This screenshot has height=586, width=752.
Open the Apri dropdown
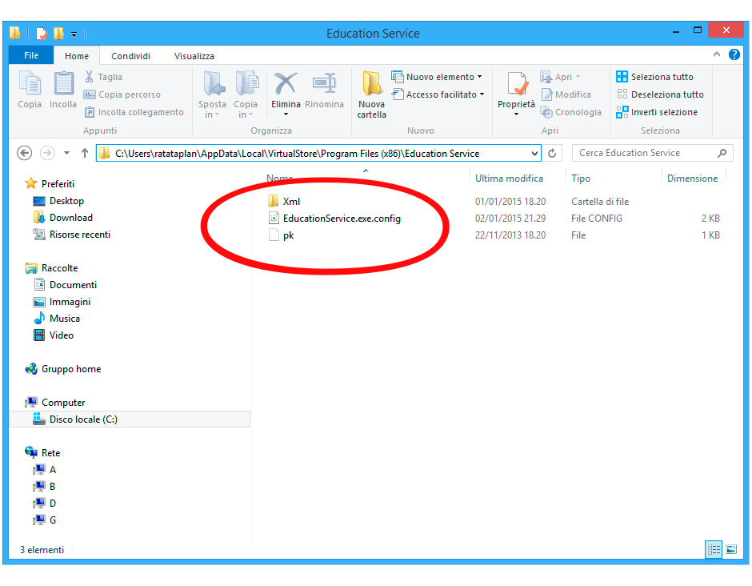[x=560, y=77]
